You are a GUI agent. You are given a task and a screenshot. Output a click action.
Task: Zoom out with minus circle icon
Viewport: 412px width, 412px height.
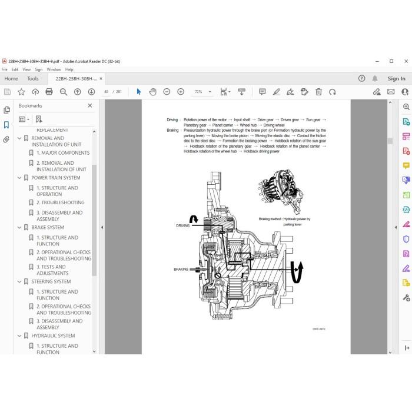pos(167,92)
